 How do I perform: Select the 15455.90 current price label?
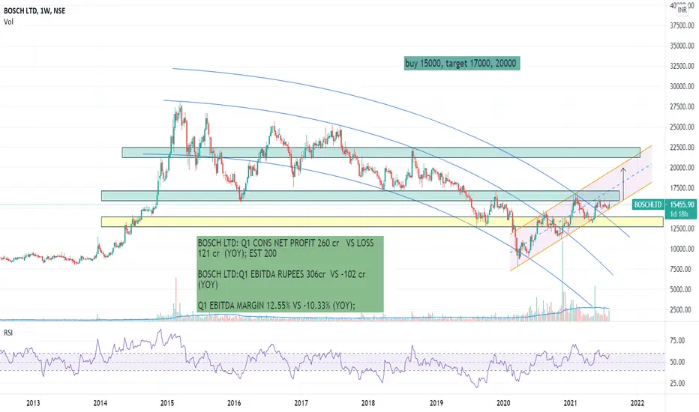pyautogui.click(x=682, y=205)
